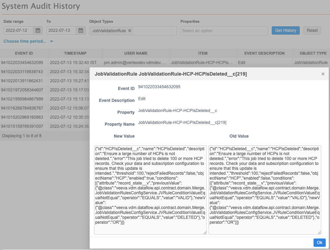Close the JobValidationRule dialog with X

point(323,74)
